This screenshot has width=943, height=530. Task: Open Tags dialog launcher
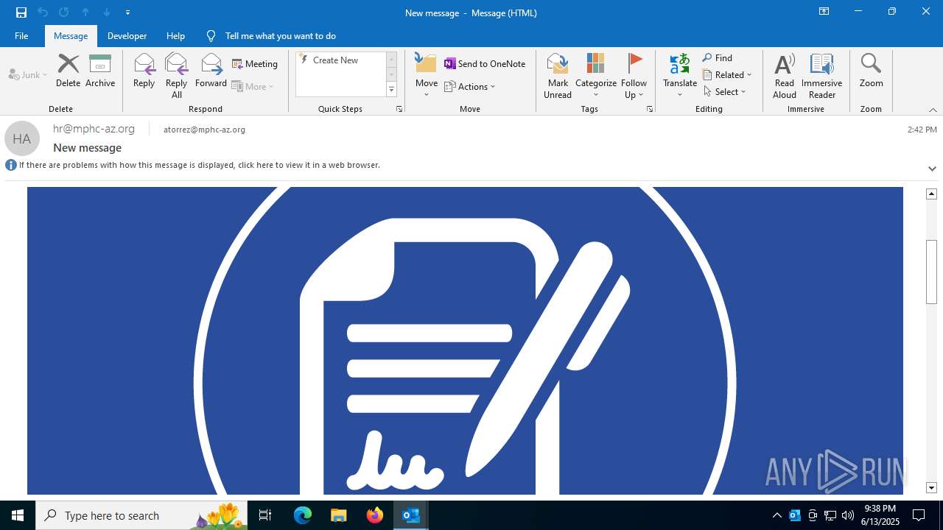pyautogui.click(x=650, y=109)
